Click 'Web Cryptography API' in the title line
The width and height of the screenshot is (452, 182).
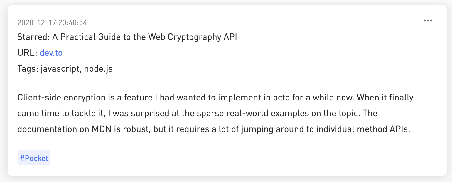pos(193,37)
